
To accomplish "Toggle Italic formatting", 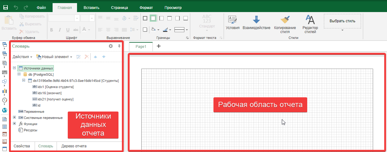I will [60, 30].
